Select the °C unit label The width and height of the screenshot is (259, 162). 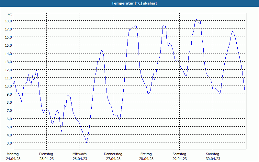coord(10,15)
